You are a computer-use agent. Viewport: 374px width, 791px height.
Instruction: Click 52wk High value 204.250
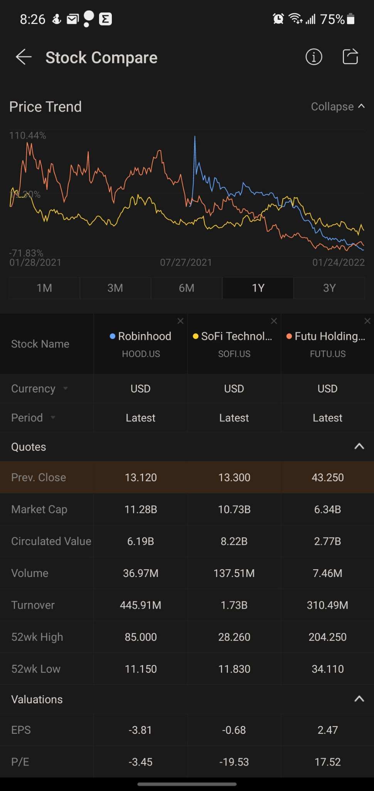(x=328, y=637)
